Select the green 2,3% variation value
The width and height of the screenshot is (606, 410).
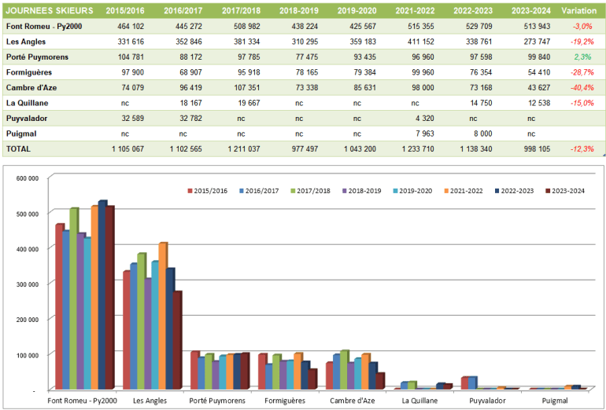pos(582,57)
